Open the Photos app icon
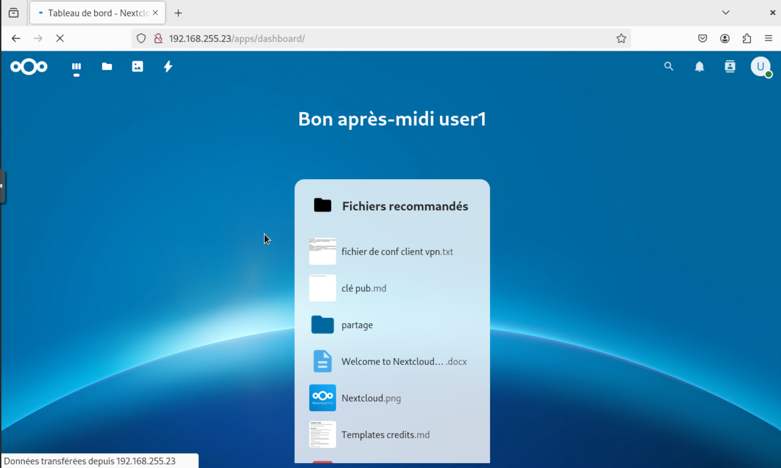This screenshot has width=781, height=468. coord(138,67)
